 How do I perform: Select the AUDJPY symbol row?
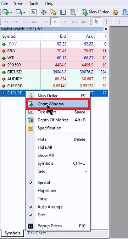(x=54, y=79)
